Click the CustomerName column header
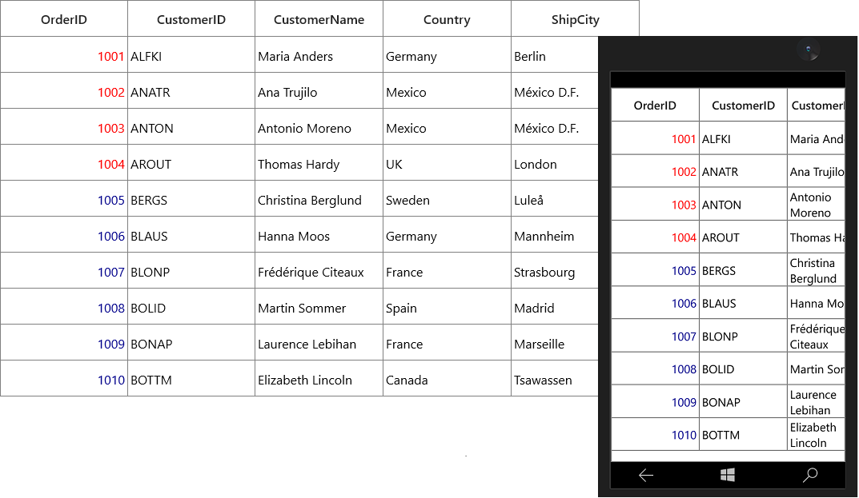 (319, 19)
